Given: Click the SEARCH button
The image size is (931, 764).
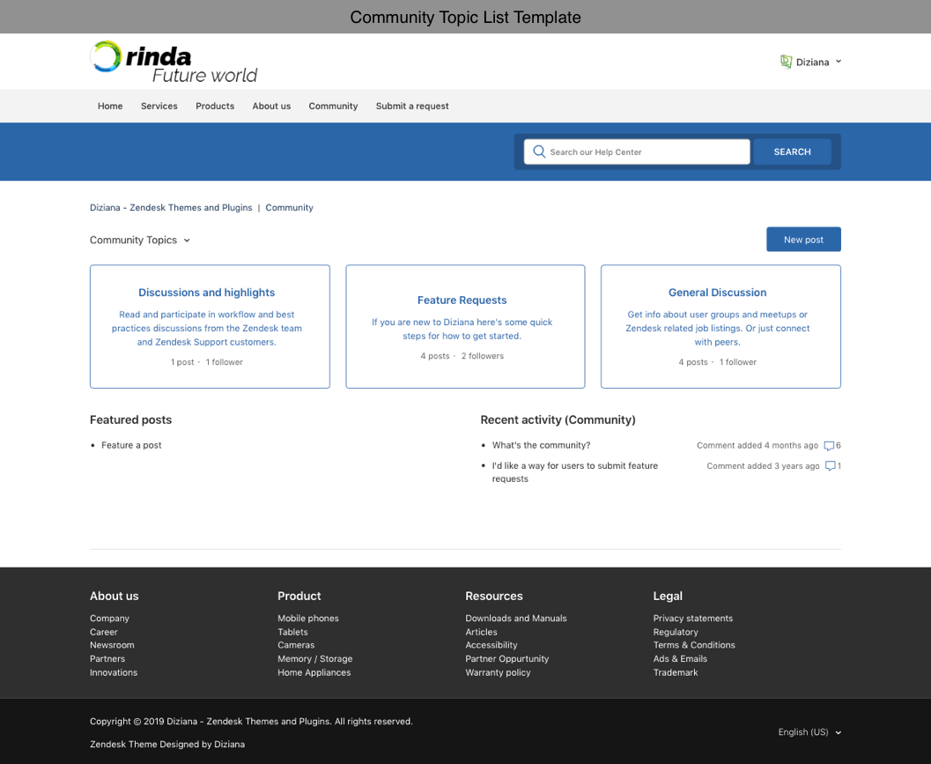Looking at the screenshot, I should tap(792, 152).
